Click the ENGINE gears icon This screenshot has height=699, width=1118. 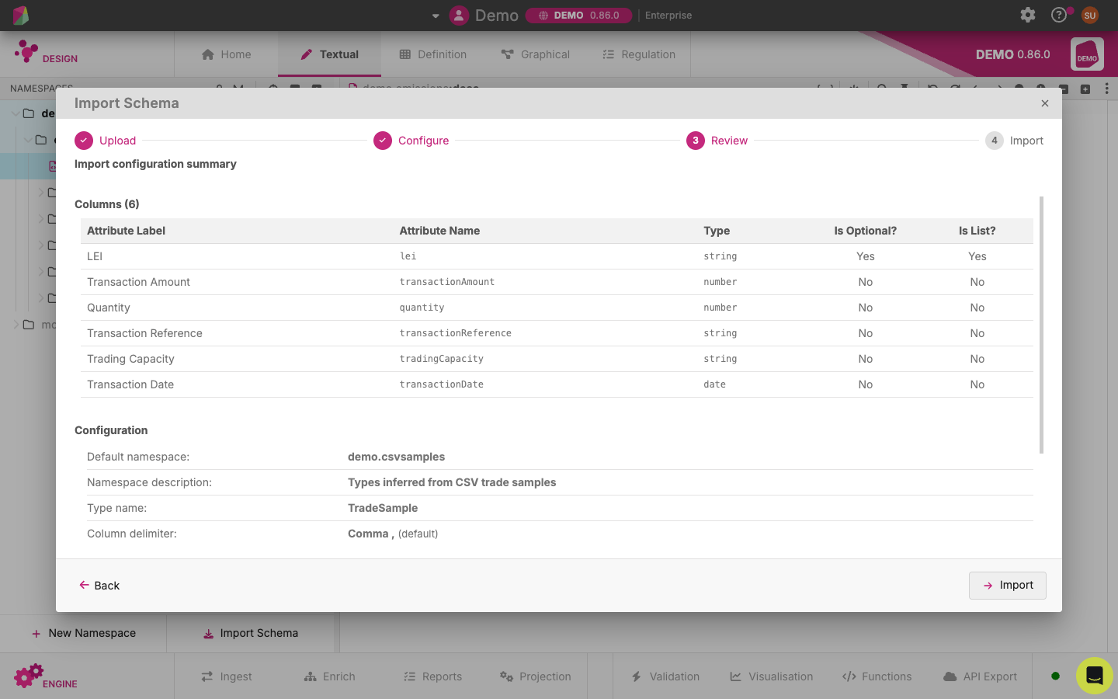point(29,676)
